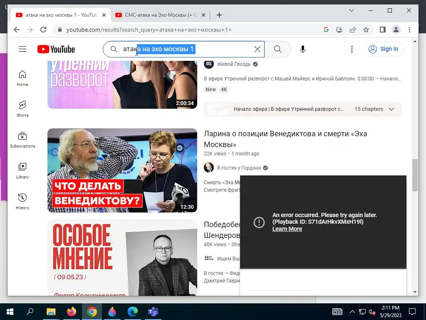
Task: Open Chrome three-dot menu
Action: click(x=409, y=30)
